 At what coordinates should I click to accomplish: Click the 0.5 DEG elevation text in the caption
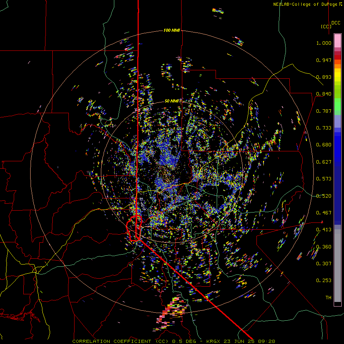tap(184, 341)
